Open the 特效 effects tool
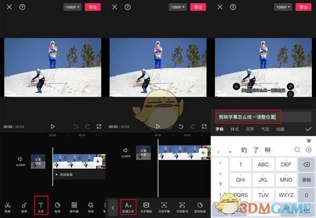316x218 pixels. coord(91,206)
